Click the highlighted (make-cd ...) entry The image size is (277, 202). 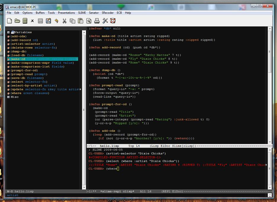[x=43, y=59]
